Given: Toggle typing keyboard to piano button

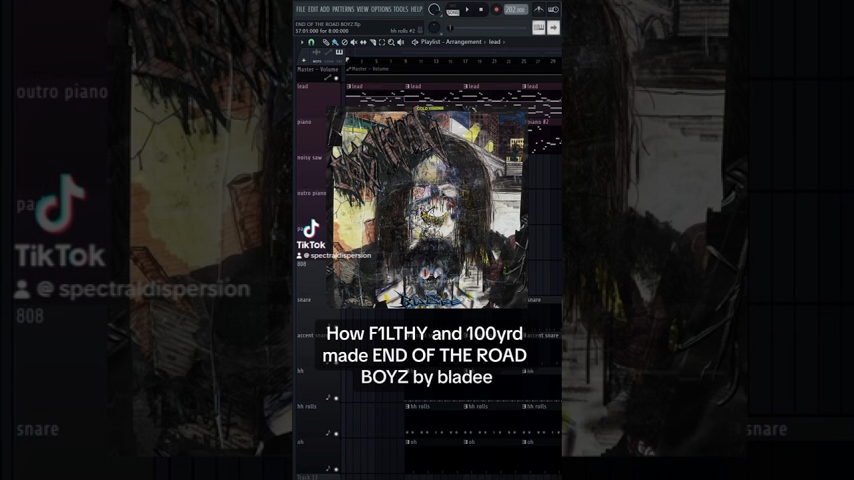Looking at the screenshot, I should click(x=538, y=27).
